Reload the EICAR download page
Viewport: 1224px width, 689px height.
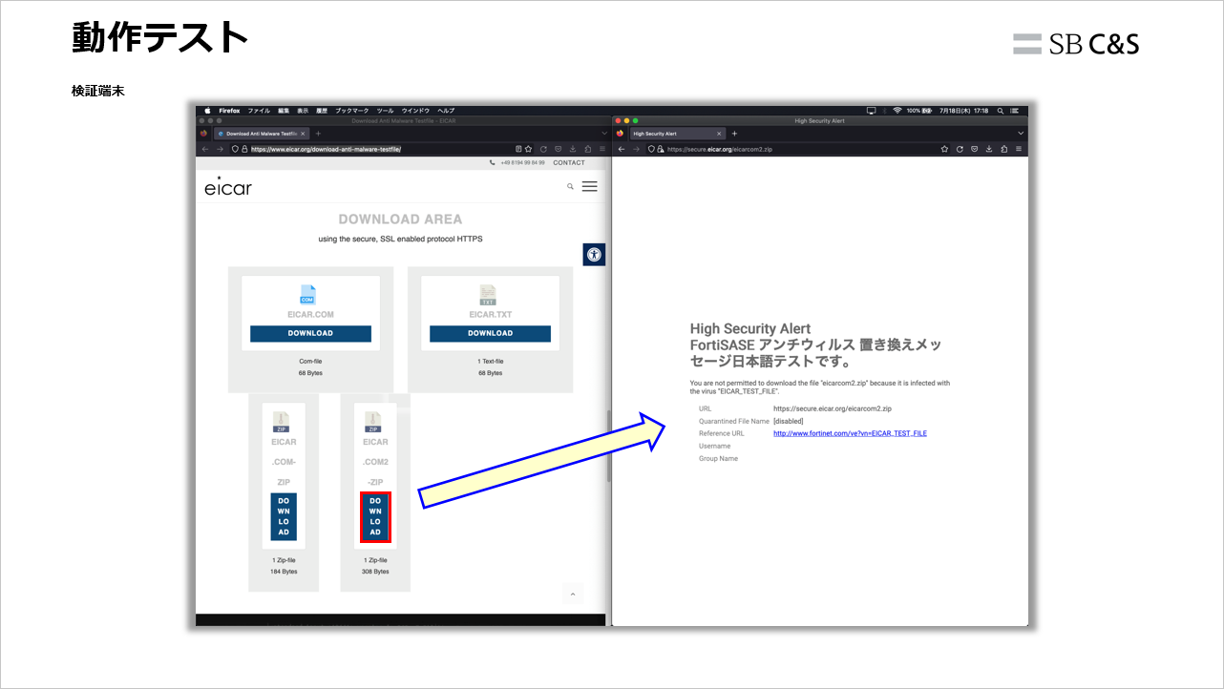(x=543, y=149)
